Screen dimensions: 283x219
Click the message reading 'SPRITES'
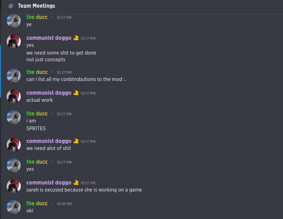tap(36, 129)
